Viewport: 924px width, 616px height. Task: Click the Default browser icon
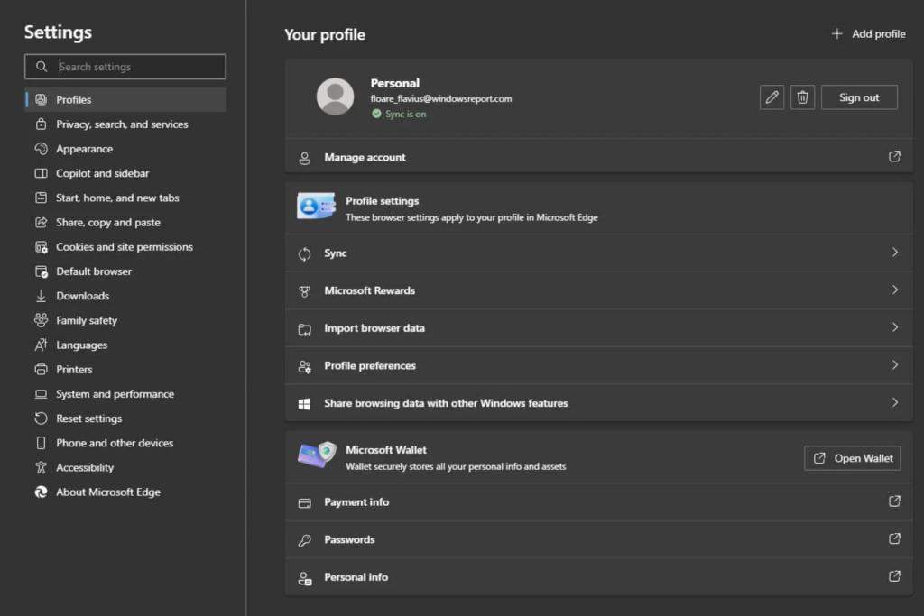point(42,271)
